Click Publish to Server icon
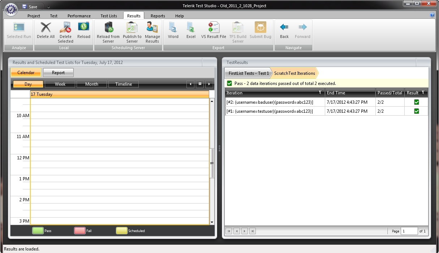This screenshot has width=439, height=253. coord(132,27)
